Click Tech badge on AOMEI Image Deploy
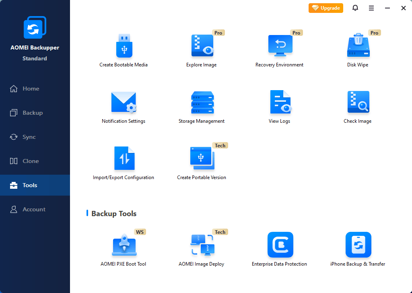Viewport: 412px width, 293px height. tap(220, 232)
